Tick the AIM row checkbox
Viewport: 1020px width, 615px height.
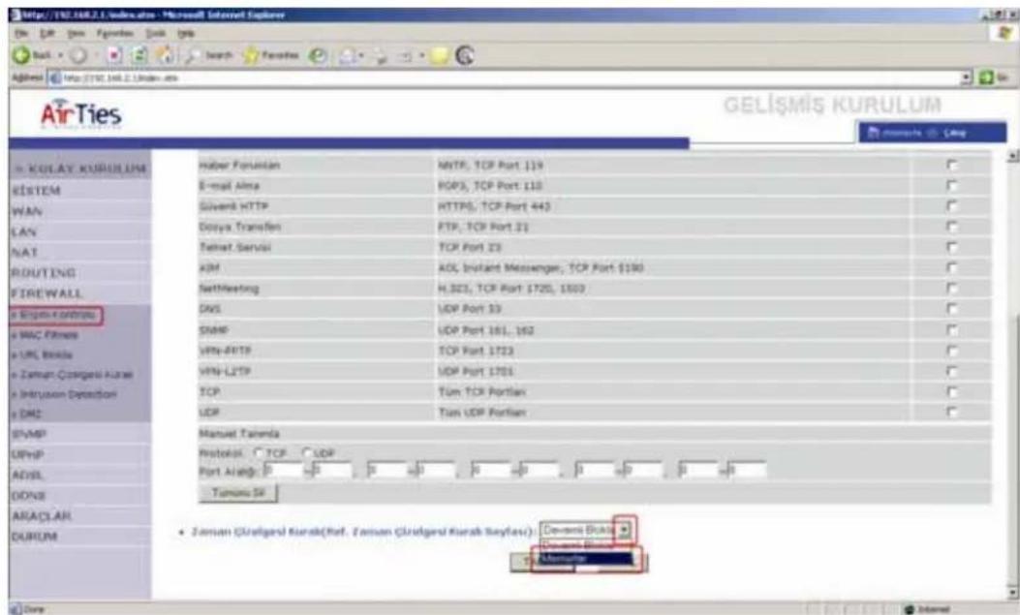(951, 268)
